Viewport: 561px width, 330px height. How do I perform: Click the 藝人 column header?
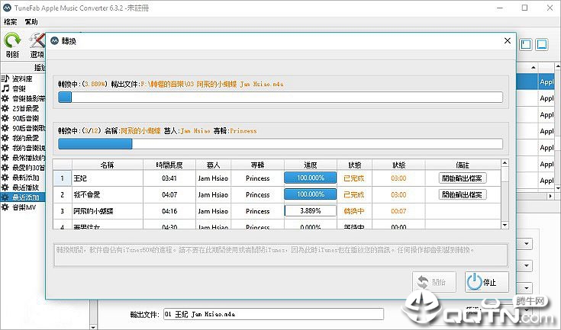coord(213,165)
